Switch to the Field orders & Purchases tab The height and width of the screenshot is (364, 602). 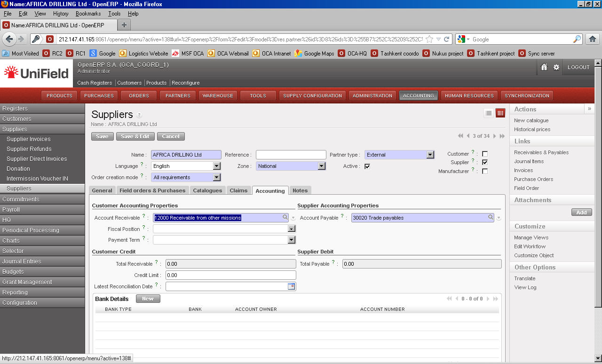[152, 190]
